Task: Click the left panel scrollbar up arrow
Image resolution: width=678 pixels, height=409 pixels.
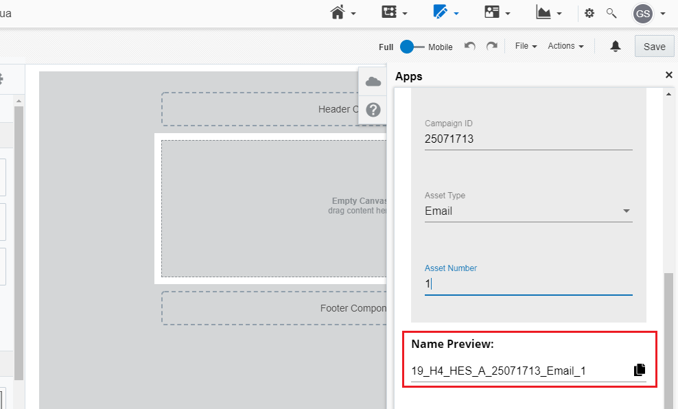Action: (x=19, y=101)
